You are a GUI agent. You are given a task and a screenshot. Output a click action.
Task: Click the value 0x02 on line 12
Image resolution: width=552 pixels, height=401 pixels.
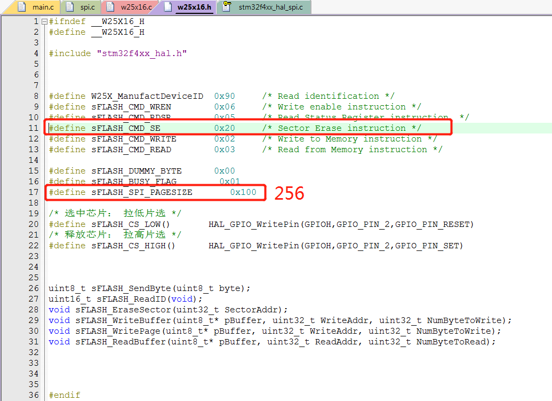pos(225,139)
